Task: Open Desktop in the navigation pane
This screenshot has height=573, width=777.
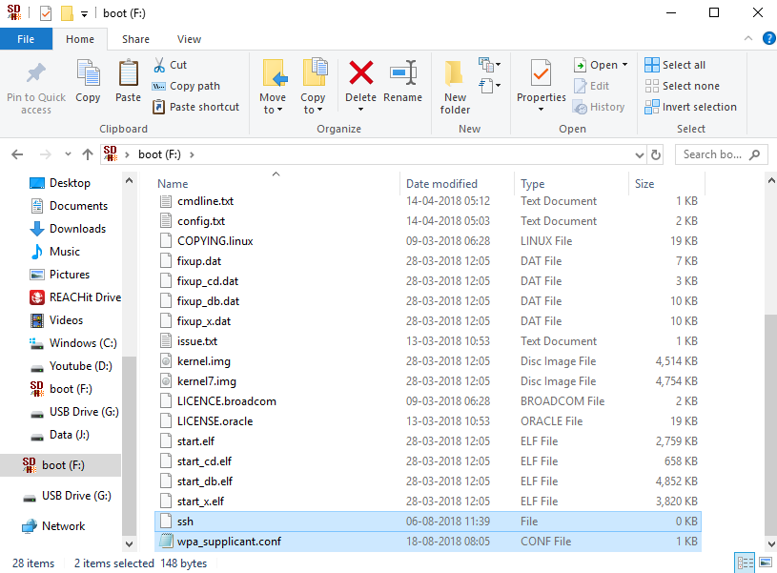Action: point(70,183)
